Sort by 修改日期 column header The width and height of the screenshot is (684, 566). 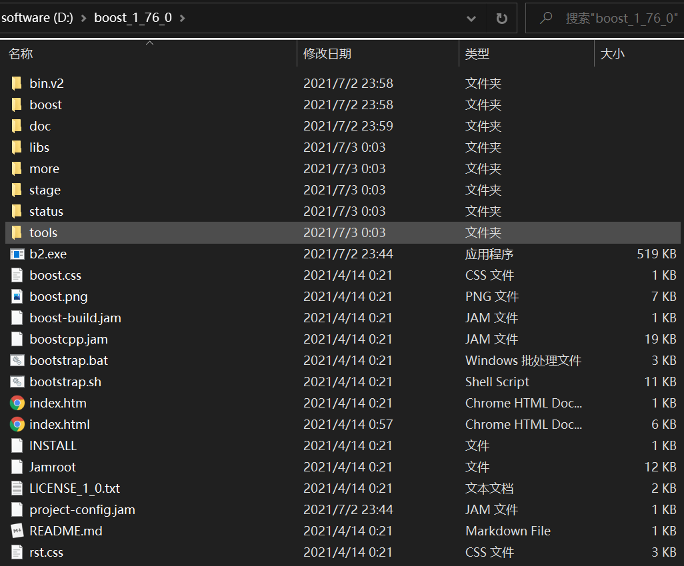[x=327, y=53]
